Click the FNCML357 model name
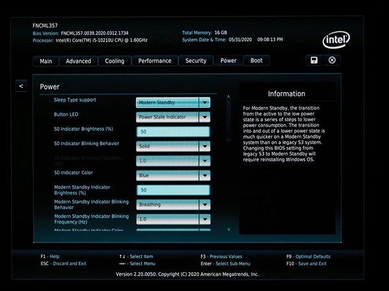This screenshot has width=389, height=291. tap(45, 25)
